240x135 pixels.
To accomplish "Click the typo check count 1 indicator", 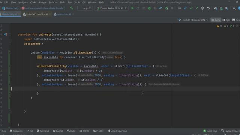I will [232, 26].
